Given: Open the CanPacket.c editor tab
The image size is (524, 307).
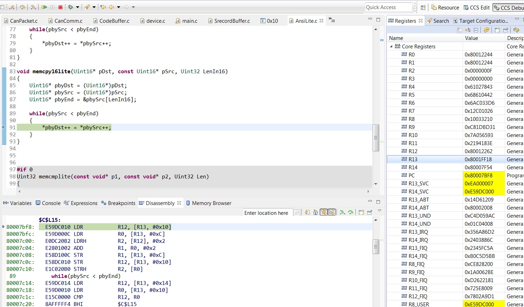Looking at the screenshot, I should click(x=21, y=21).
